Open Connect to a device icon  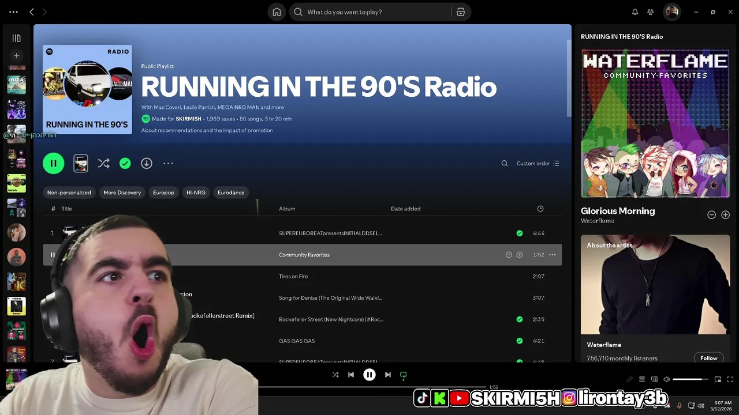point(654,379)
